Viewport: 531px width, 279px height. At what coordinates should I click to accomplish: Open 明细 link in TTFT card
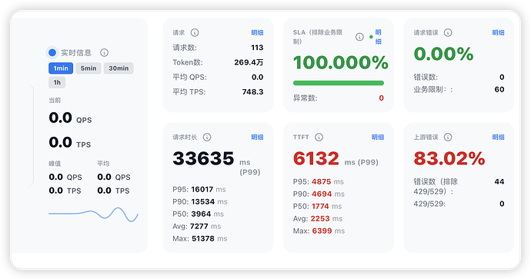click(378, 137)
